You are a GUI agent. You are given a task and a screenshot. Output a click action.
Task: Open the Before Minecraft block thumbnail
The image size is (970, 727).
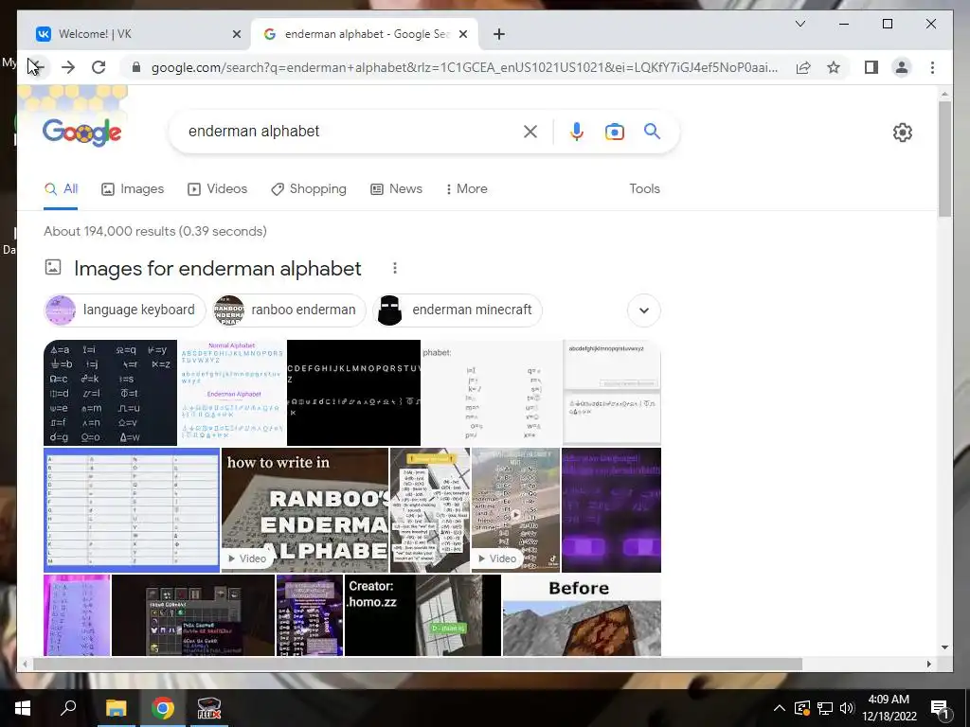[x=582, y=615]
